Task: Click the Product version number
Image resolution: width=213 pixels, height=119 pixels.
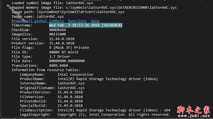Action: click(62, 43)
